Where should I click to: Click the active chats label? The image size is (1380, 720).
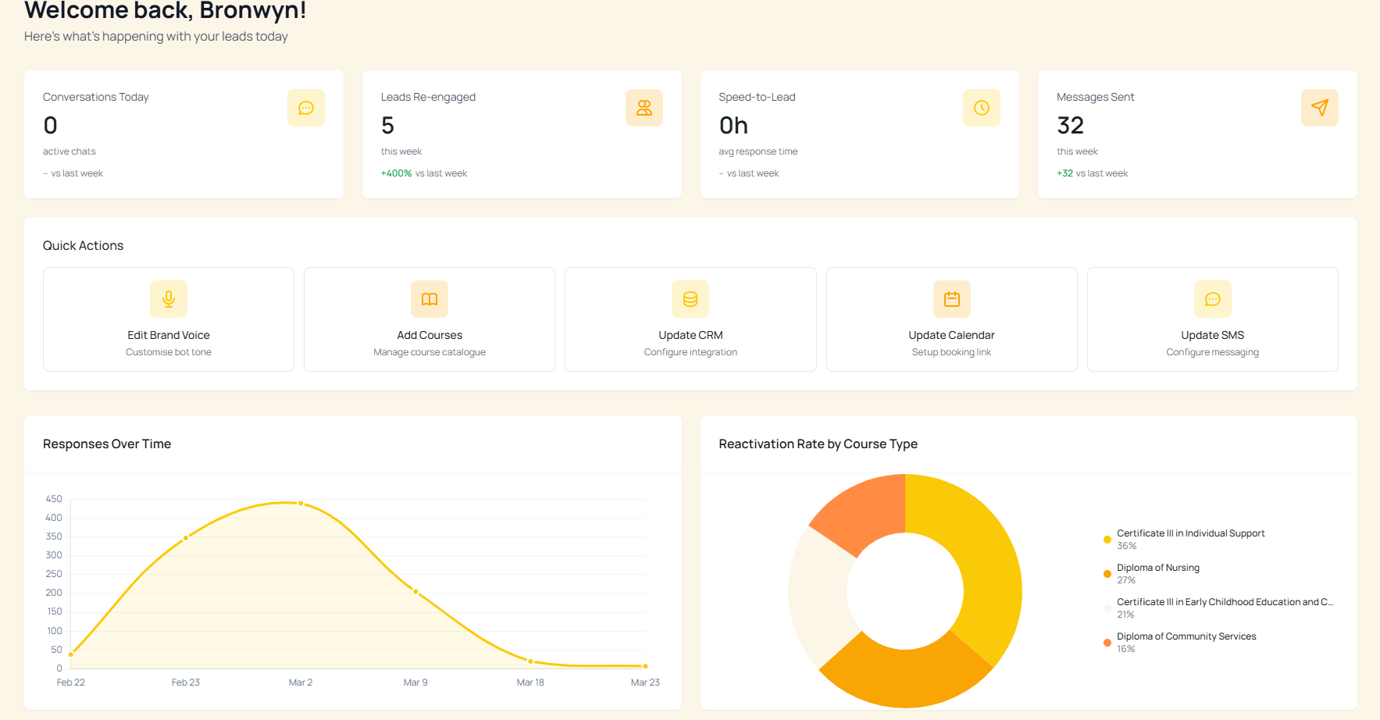70,151
